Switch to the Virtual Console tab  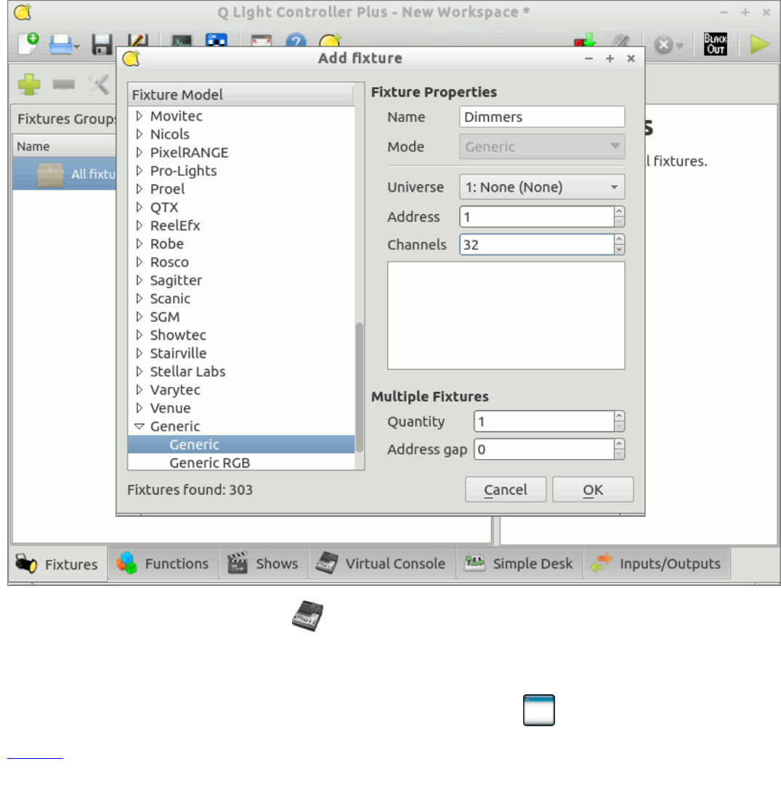[381, 564]
